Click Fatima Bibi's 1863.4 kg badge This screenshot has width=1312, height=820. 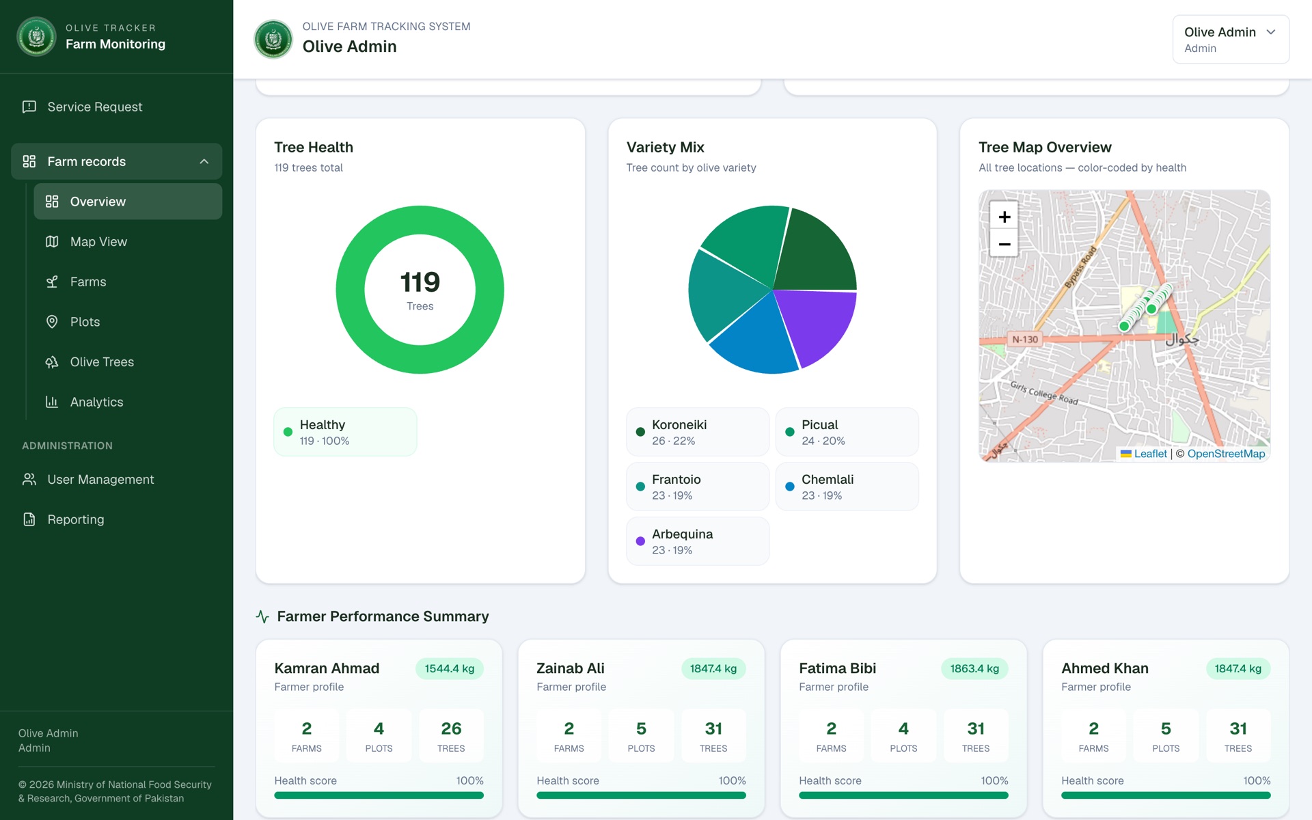pos(974,668)
